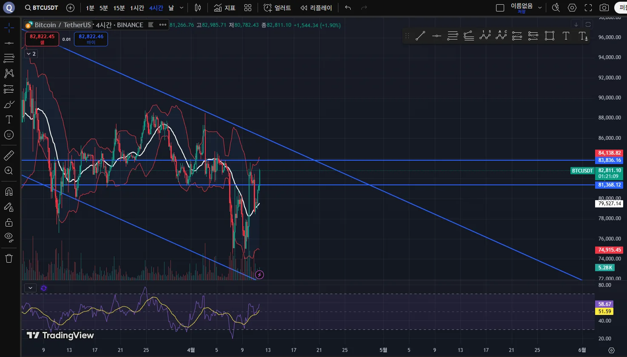Start bar replay with 리플레이
The height and width of the screenshot is (357, 627).
coord(316,8)
